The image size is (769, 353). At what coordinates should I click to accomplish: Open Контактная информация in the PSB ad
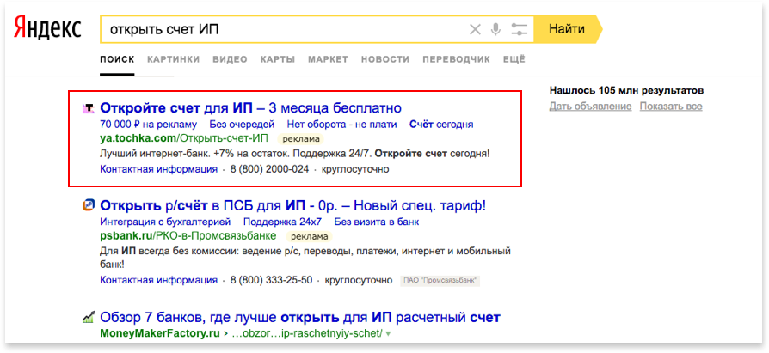[x=158, y=281]
